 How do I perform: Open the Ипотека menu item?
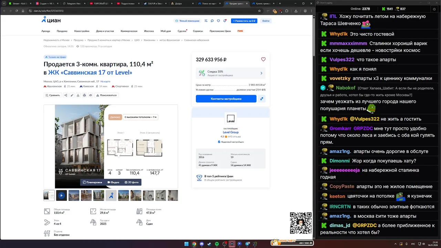pos(149,31)
